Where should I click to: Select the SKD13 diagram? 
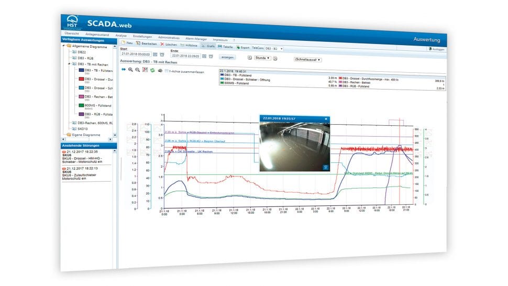pos(80,128)
